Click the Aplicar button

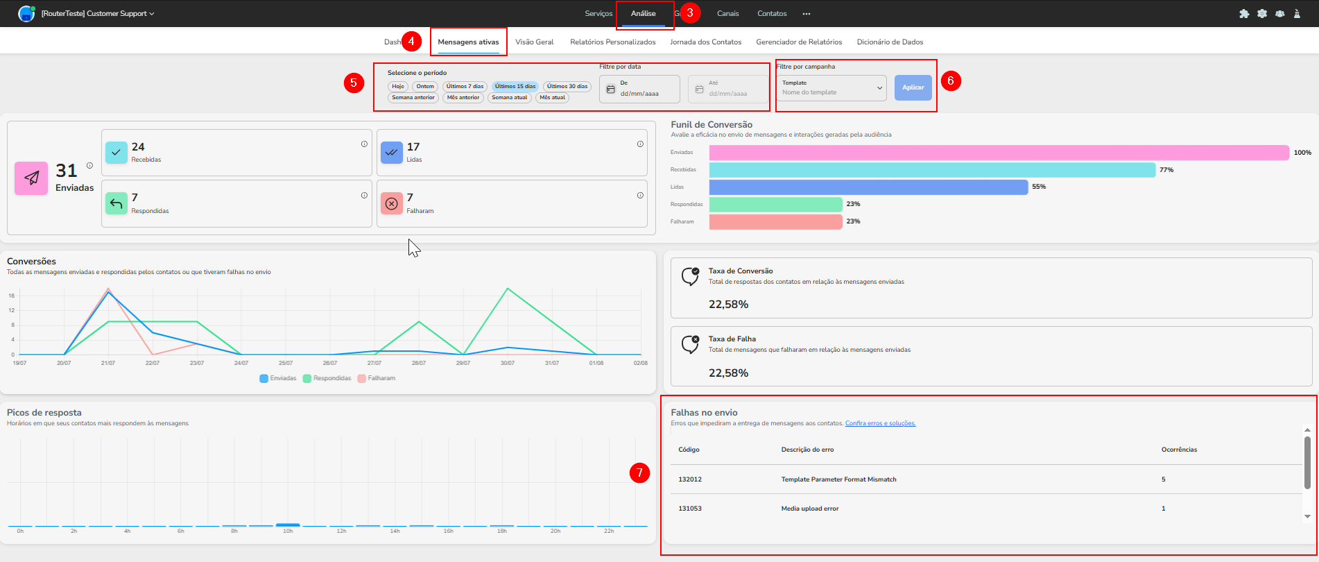[913, 87]
